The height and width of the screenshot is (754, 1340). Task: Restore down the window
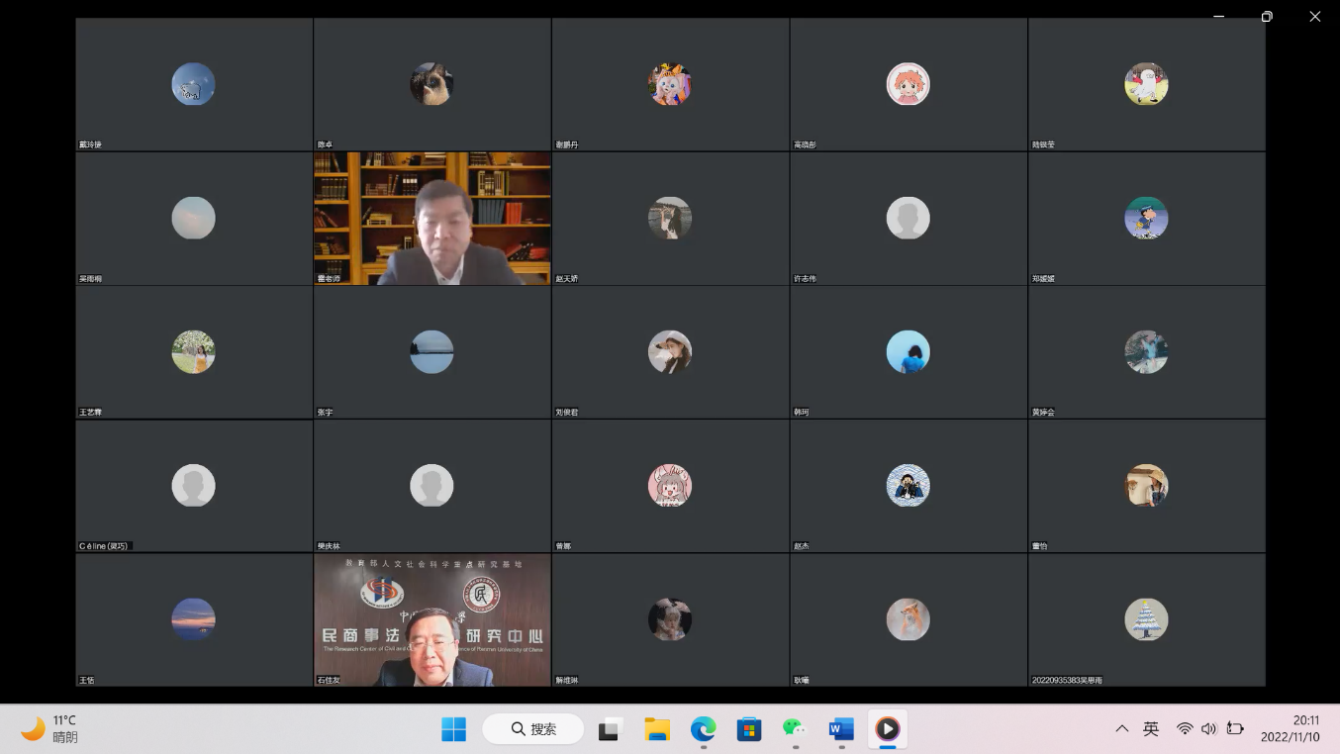pyautogui.click(x=1267, y=16)
